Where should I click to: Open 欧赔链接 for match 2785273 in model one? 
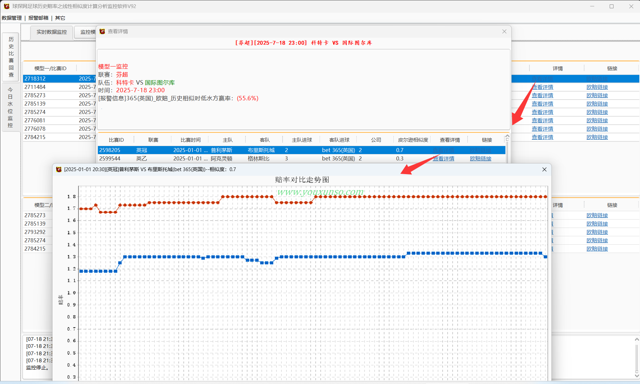pos(597,96)
